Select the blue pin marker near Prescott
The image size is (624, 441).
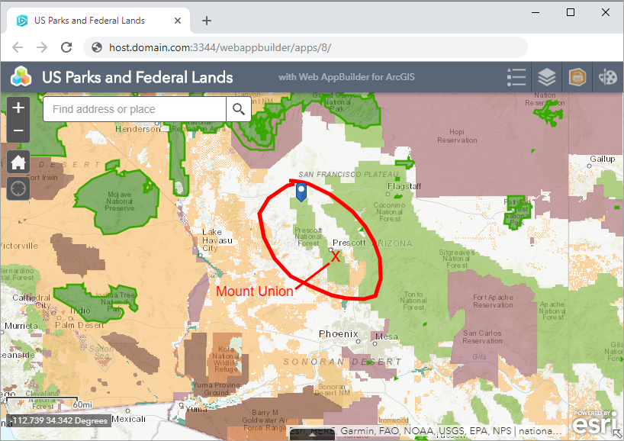tap(301, 191)
